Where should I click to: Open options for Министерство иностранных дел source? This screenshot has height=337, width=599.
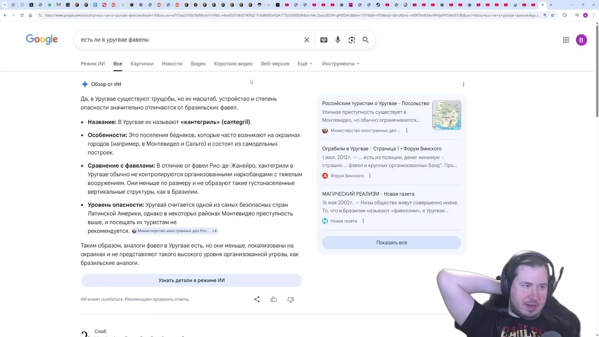click(407, 131)
